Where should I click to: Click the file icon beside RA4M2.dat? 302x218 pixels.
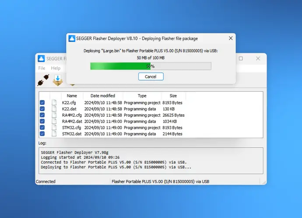coord(54,121)
